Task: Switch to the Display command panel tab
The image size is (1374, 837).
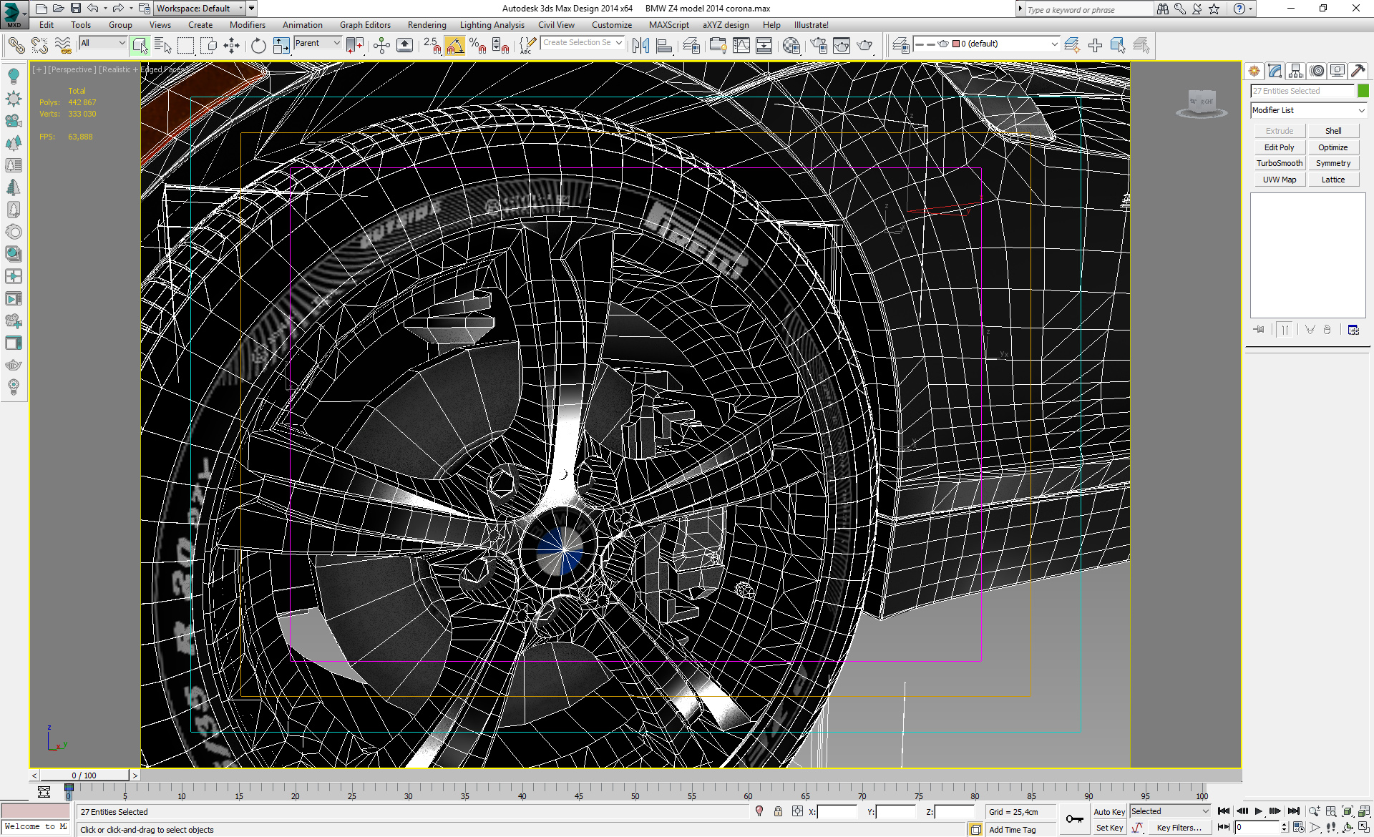Action: pyautogui.click(x=1338, y=71)
